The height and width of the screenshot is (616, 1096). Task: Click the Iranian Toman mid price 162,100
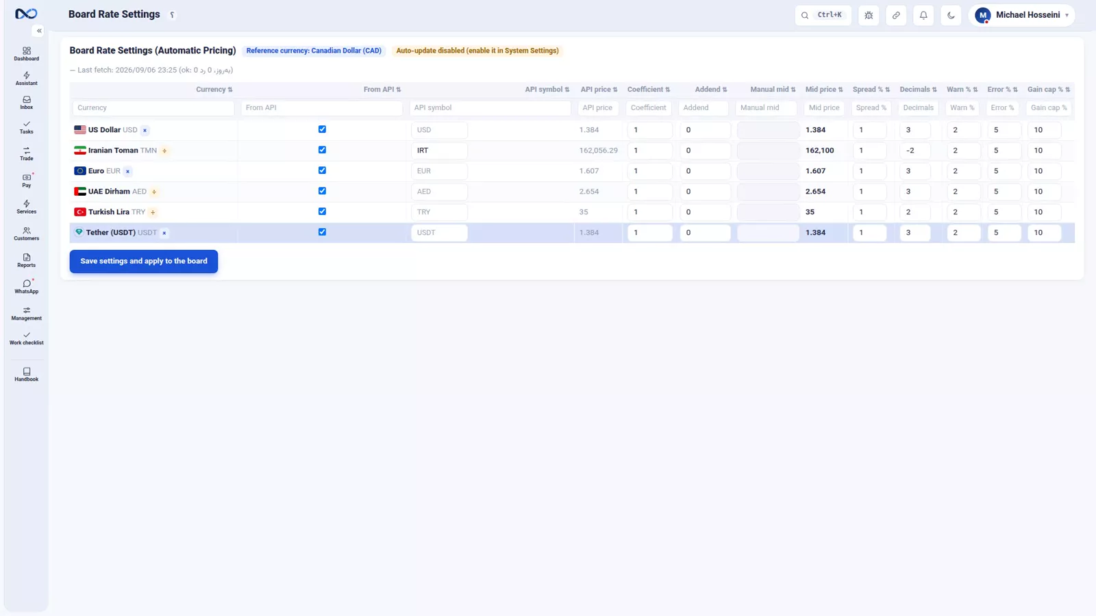click(819, 151)
